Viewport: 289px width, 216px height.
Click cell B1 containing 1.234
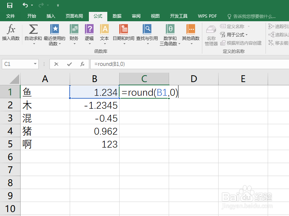click(x=95, y=92)
